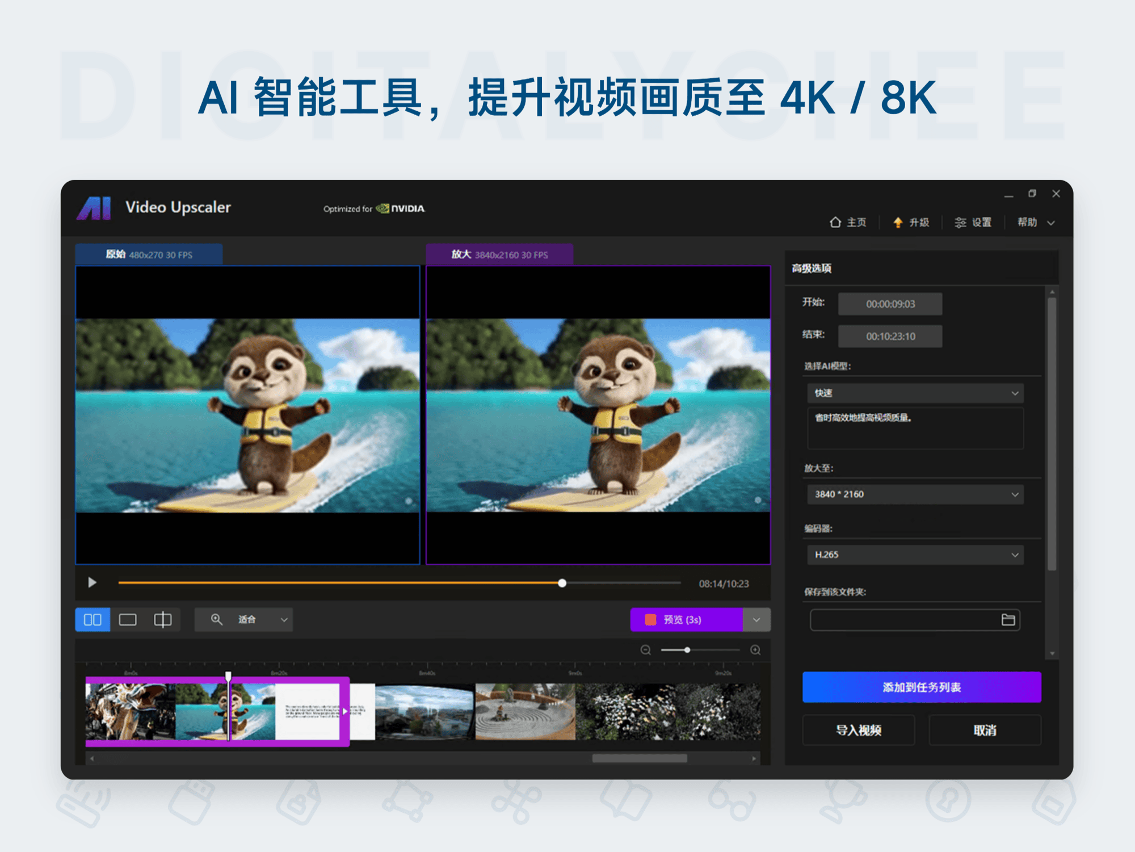Close the Video Upscaler window
This screenshot has width=1135, height=852.
pyautogui.click(x=1056, y=194)
